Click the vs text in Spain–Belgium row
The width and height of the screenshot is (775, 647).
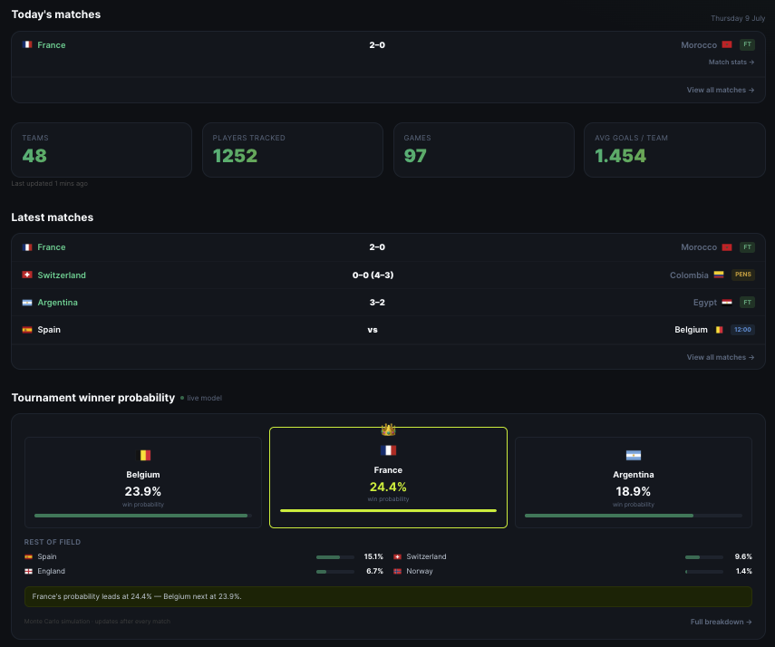373,330
